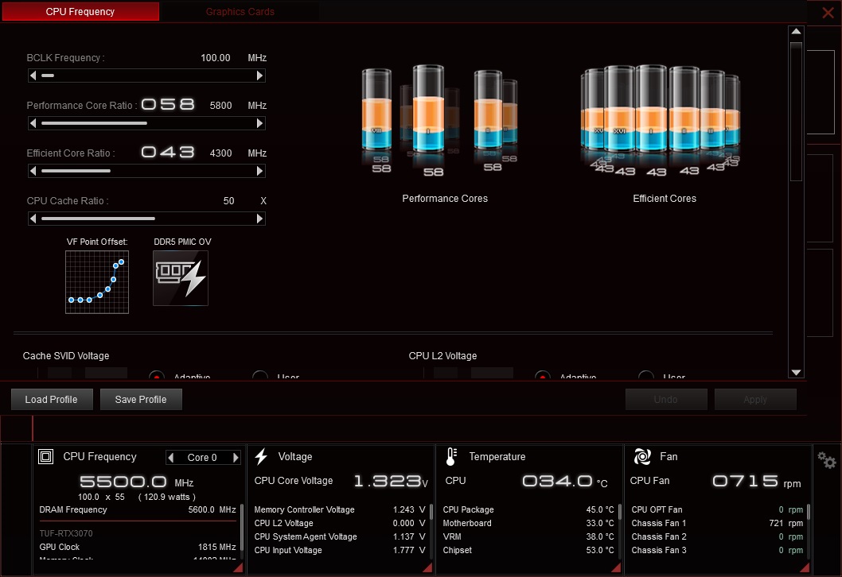Image resolution: width=842 pixels, height=577 pixels.
Task: Click the Performance Core Ratio slider
Action: [x=146, y=123]
